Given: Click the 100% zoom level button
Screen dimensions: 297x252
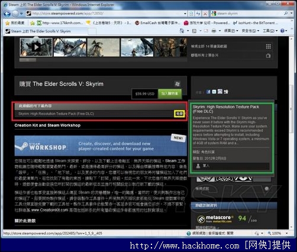Looking at the screenshot, I should click(x=275, y=233).
